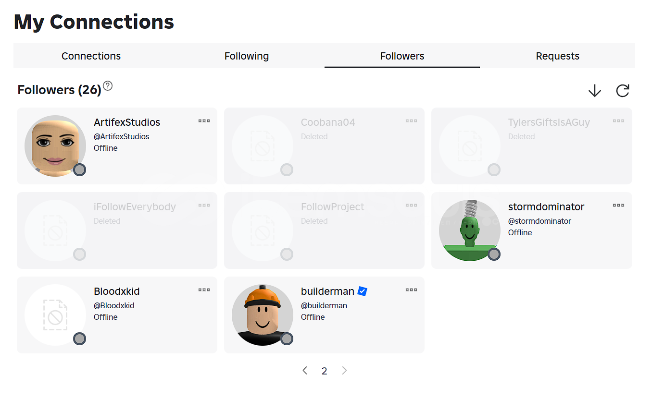
Task: Open the three-dot menu for builderman
Action: tap(411, 290)
